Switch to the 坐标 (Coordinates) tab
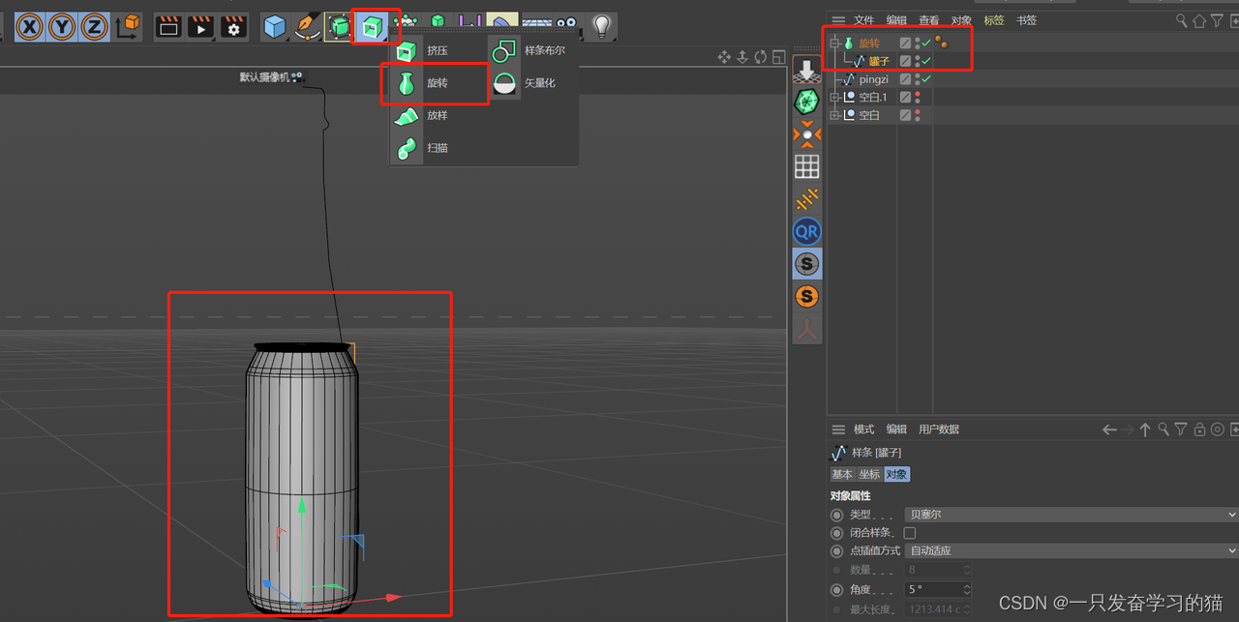The width and height of the screenshot is (1239, 622). point(868,474)
